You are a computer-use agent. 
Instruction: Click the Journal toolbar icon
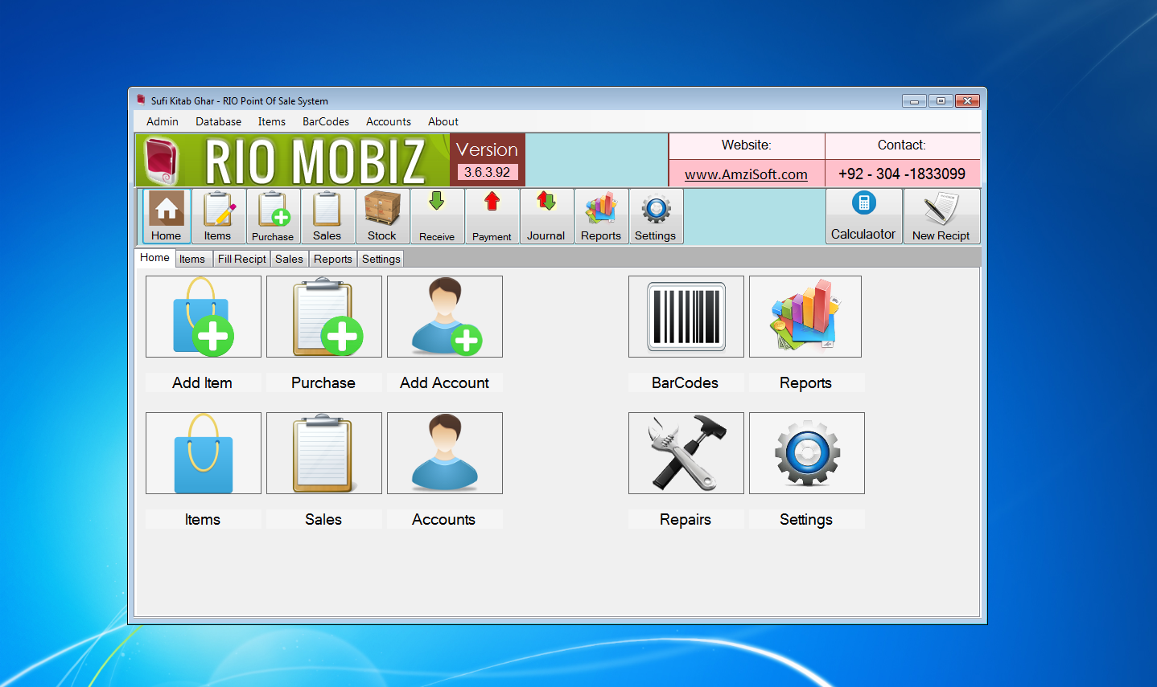[x=546, y=215]
